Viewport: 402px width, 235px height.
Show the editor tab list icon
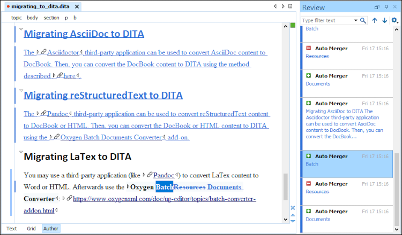click(291, 6)
